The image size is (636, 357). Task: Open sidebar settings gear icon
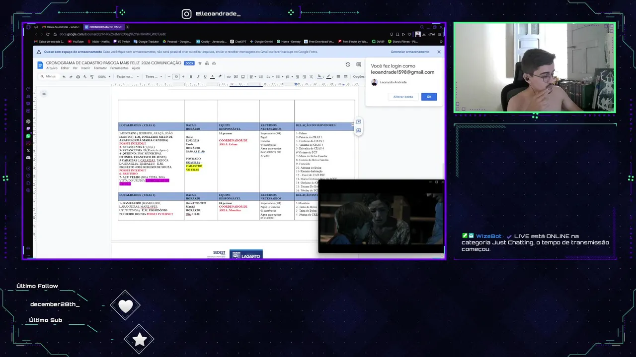tap(28, 190)
